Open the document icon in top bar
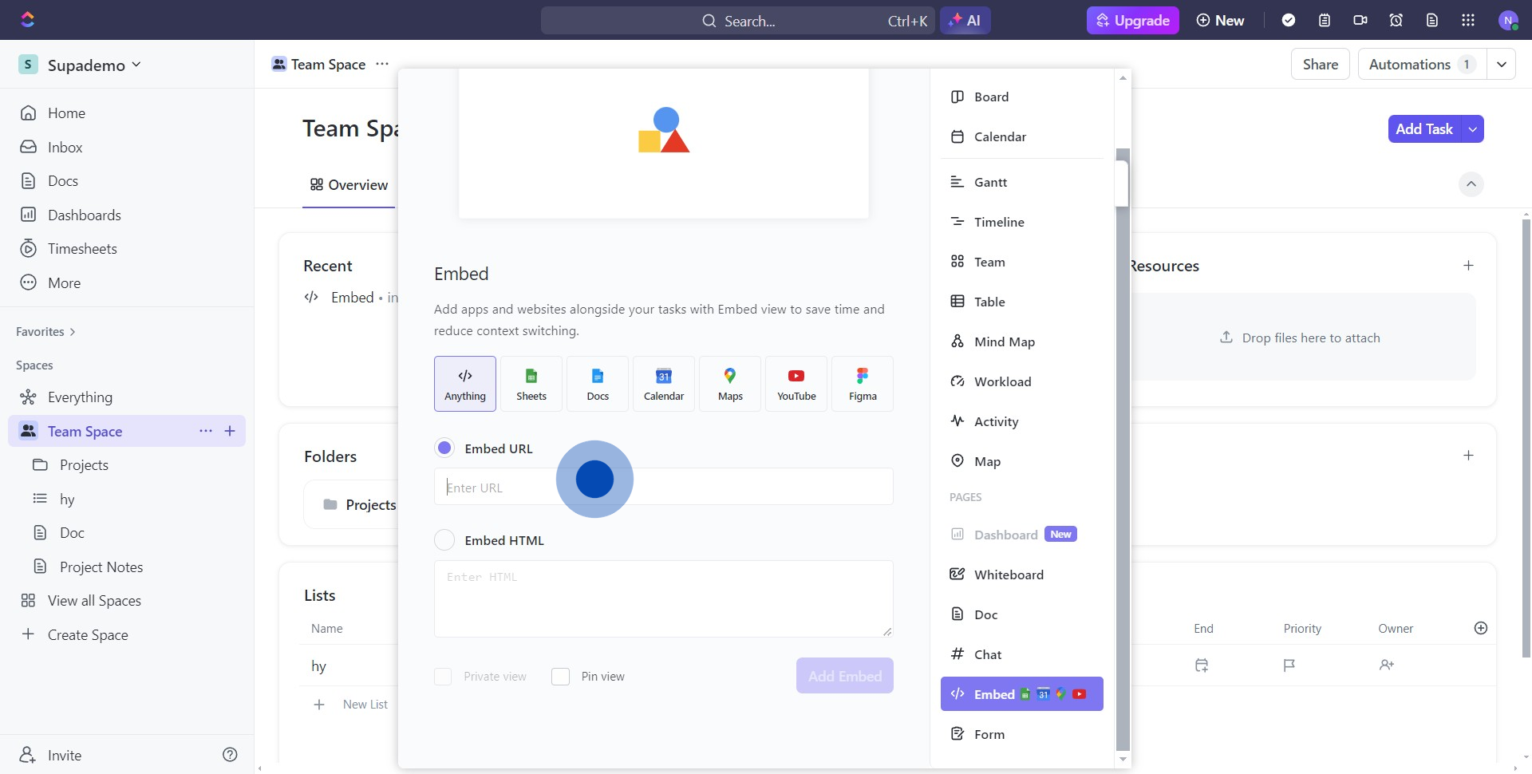This screenshot has width=1532, height=774. tap(1432, 21)
